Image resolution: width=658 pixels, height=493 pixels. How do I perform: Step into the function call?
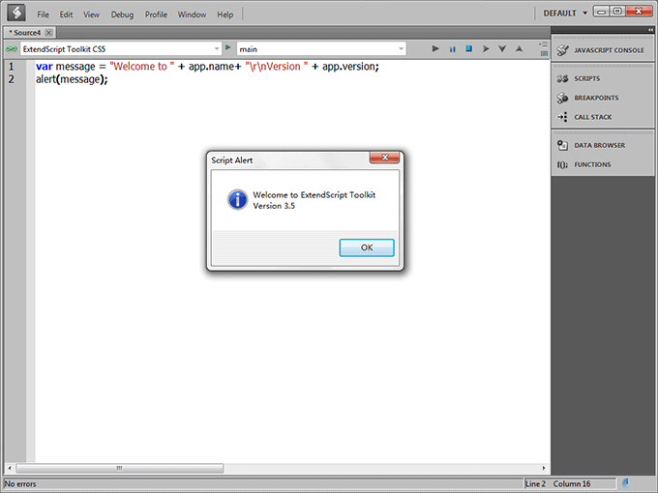[502, 49]
